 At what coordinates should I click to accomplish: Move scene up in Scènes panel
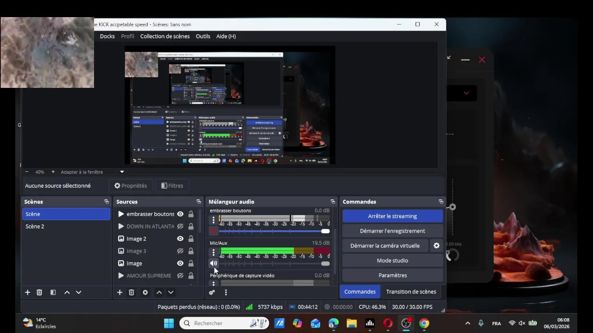pyautogui.click(x=67, y=292)
